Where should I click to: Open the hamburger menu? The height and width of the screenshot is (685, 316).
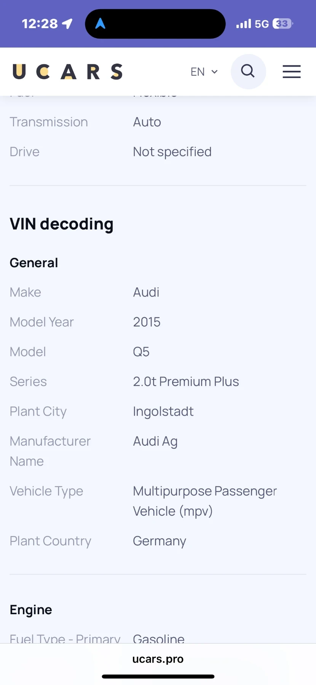tap(292, 72)
